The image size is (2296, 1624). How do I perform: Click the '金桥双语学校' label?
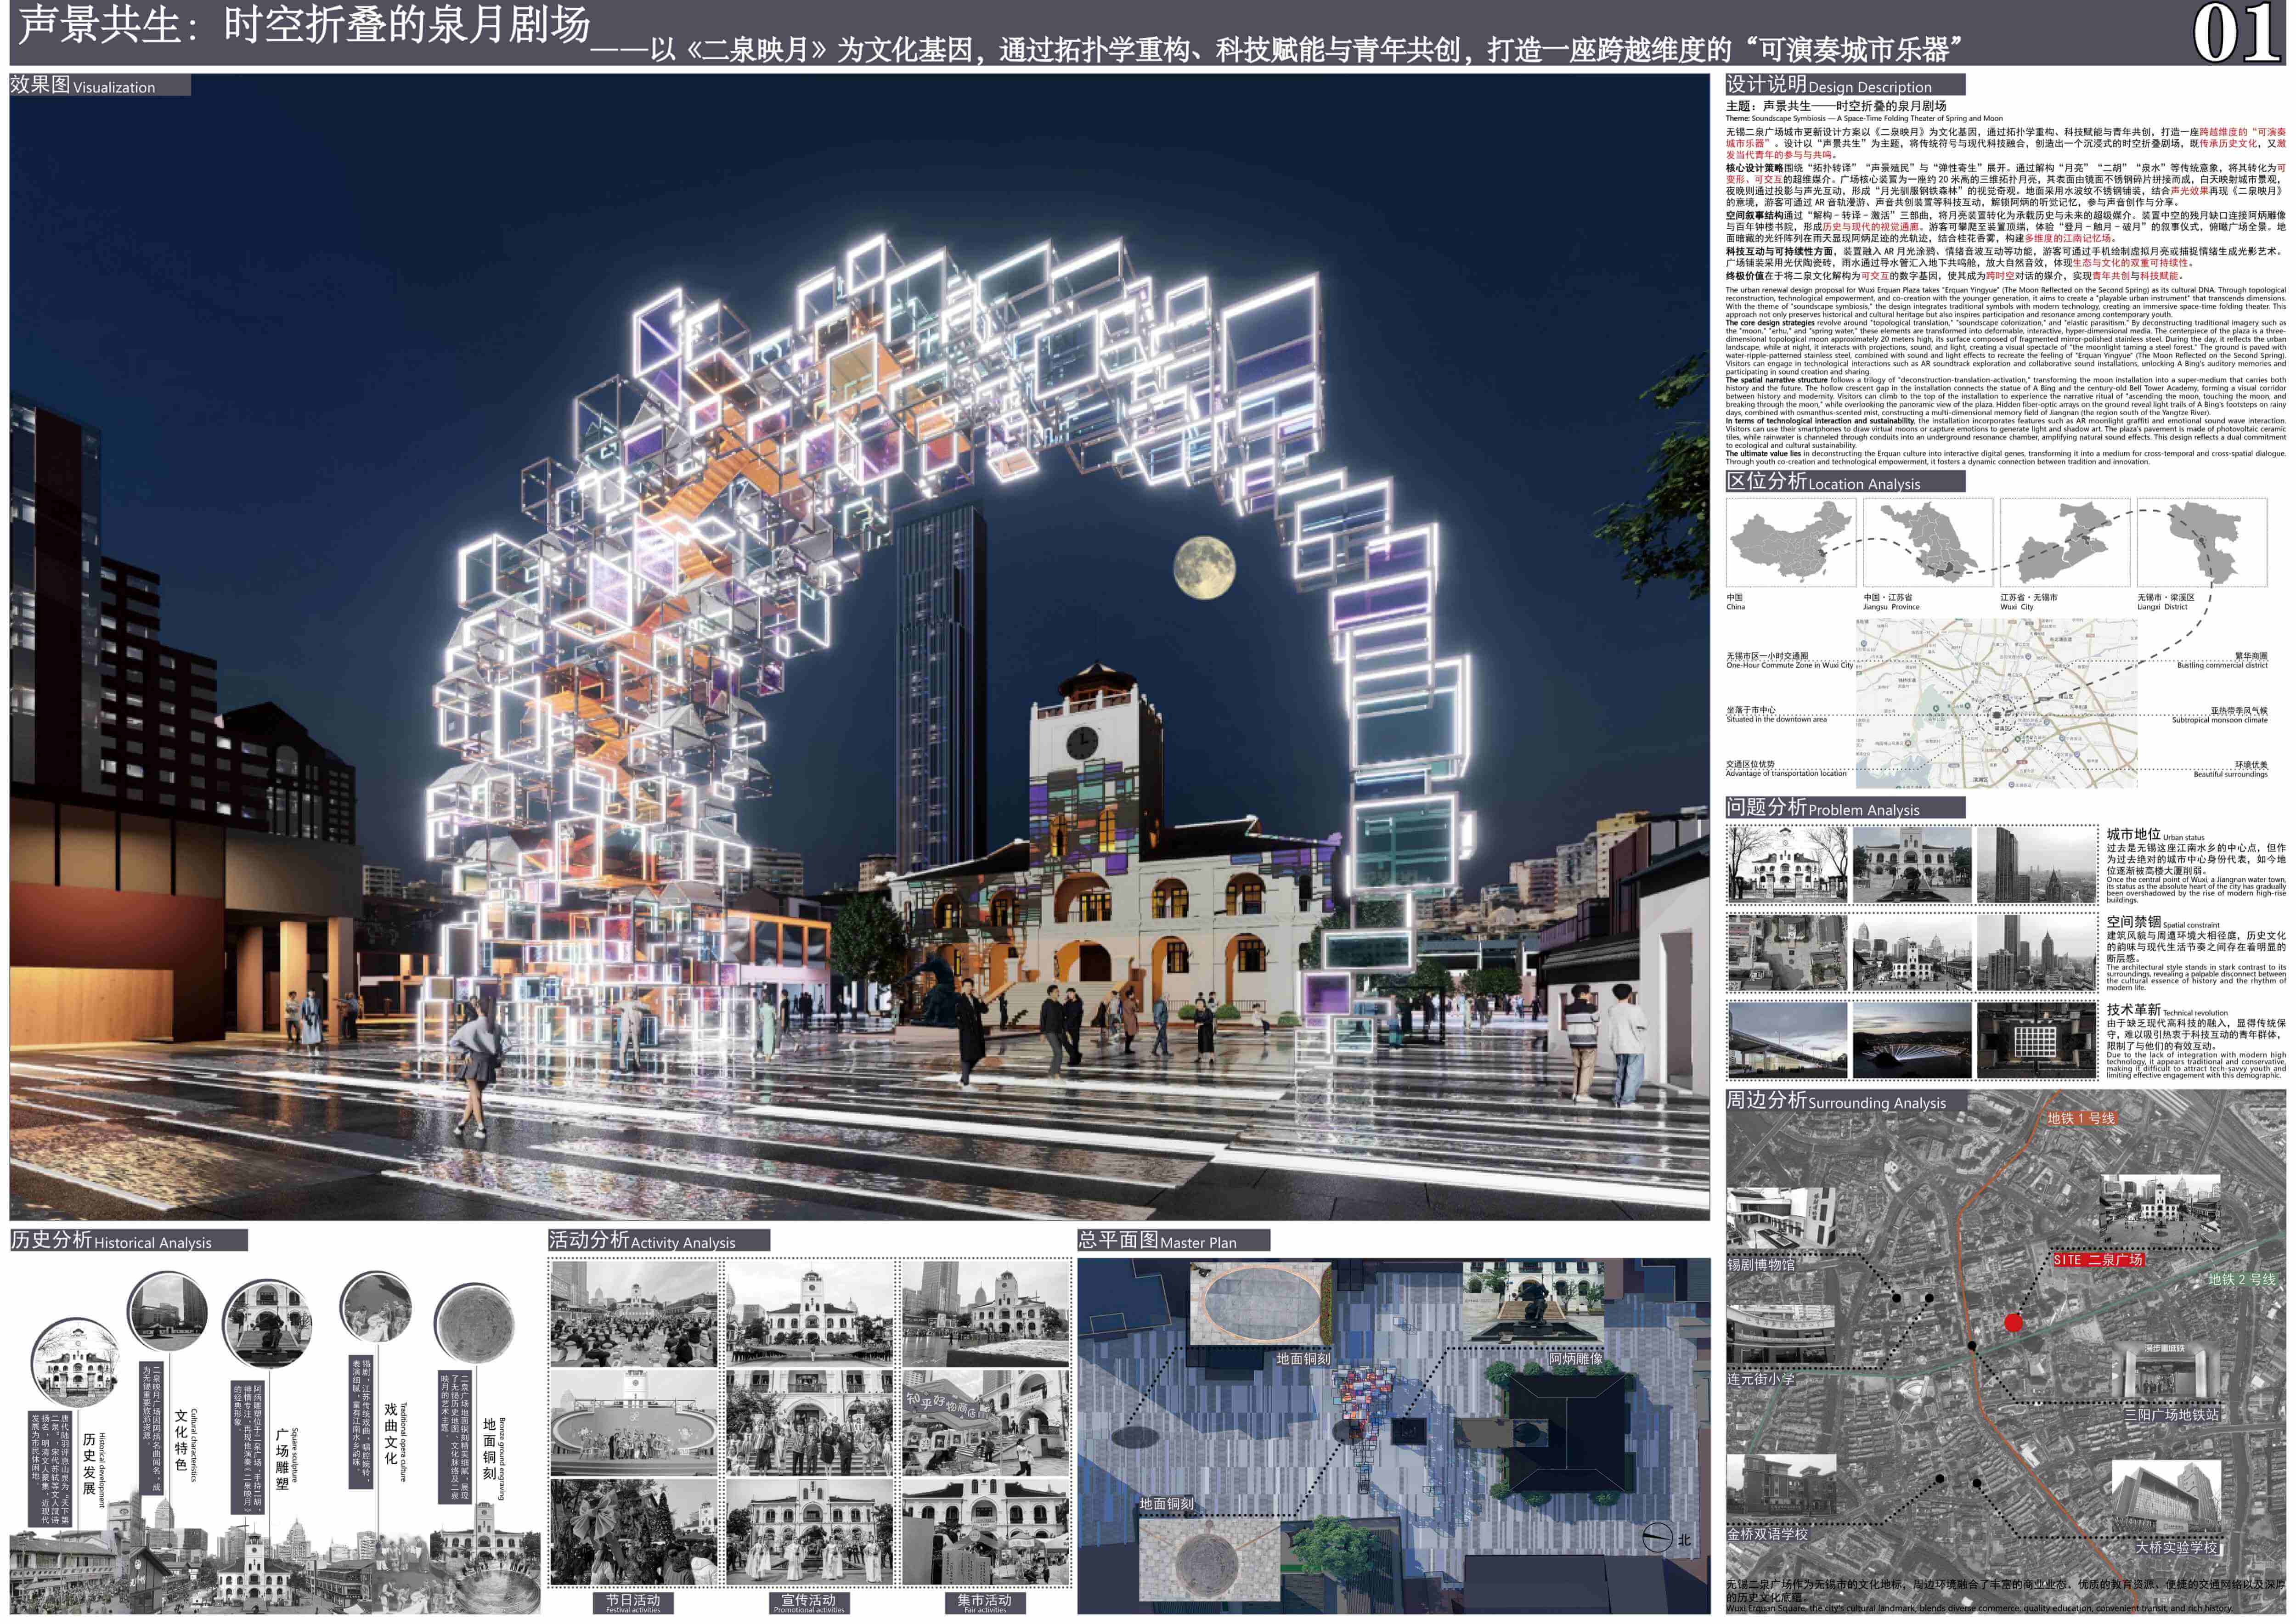[x=1768, y=1533]
